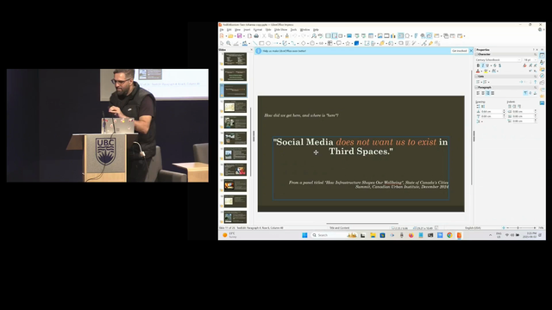Select the Rectangle drawing tool
The height and width of the screenshot is (310, 552).
[261, 43]
